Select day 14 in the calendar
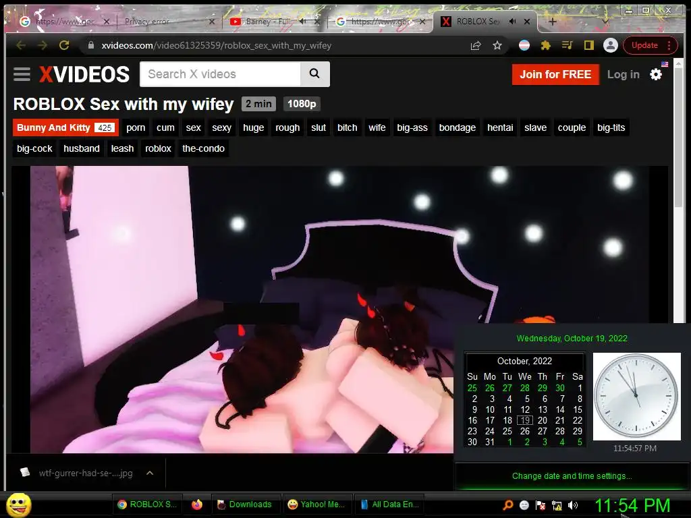This screenshot has width=691, height=518. [559, 409]
